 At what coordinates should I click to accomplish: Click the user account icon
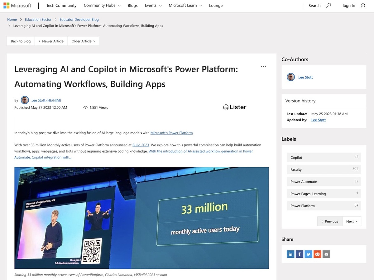[363, 6]
